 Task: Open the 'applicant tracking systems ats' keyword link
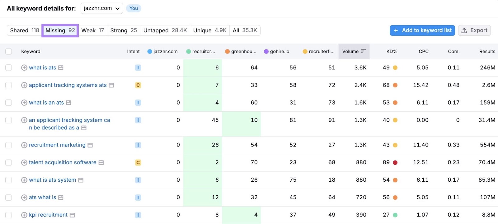tap(68, 85)
